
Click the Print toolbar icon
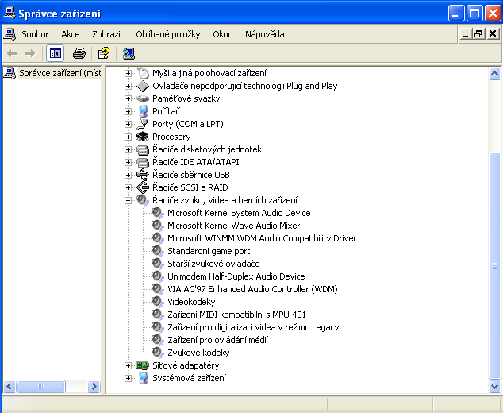79,53
